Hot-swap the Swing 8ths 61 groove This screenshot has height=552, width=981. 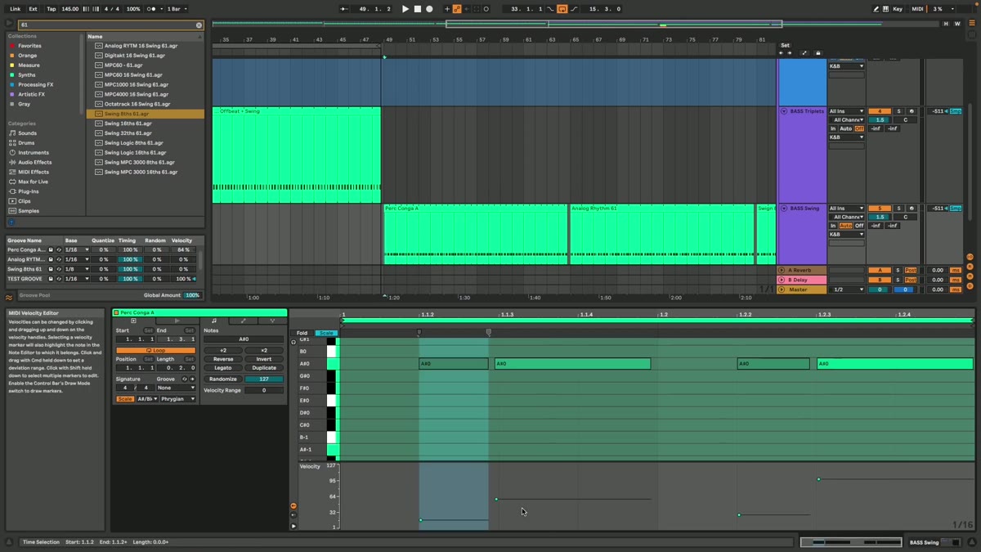pos(59,269)
